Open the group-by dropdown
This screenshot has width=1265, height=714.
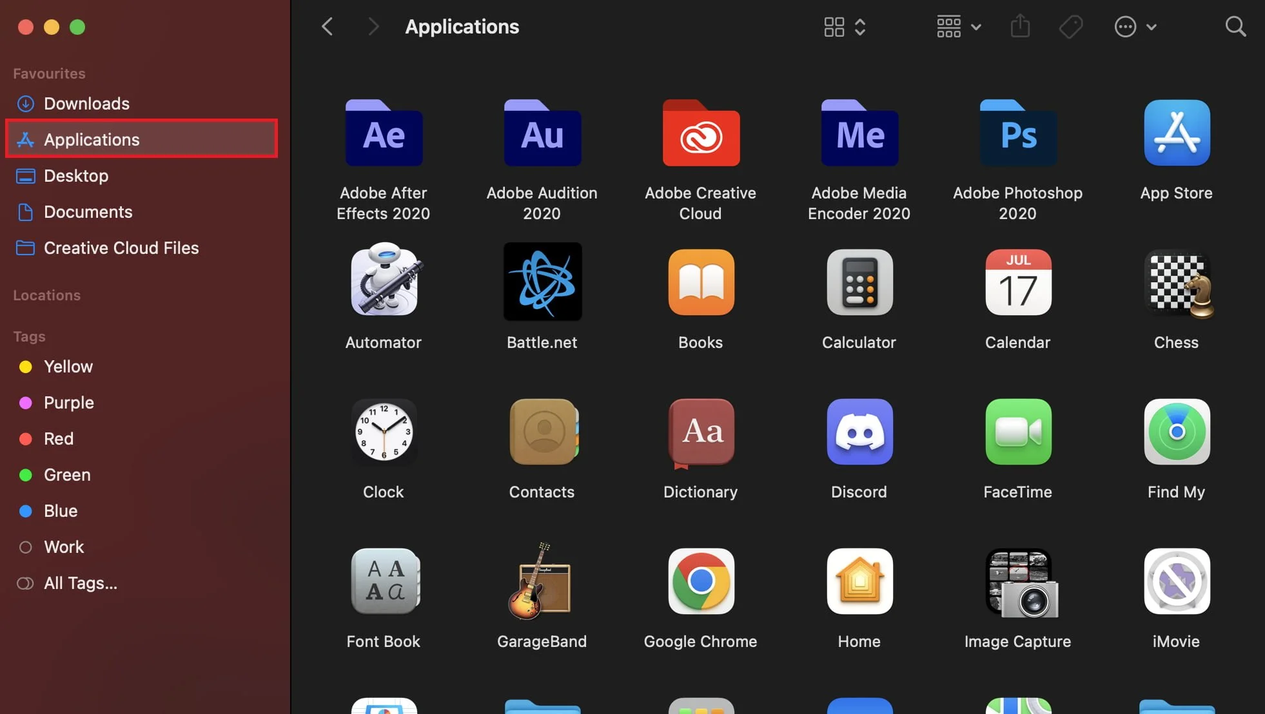959,27
